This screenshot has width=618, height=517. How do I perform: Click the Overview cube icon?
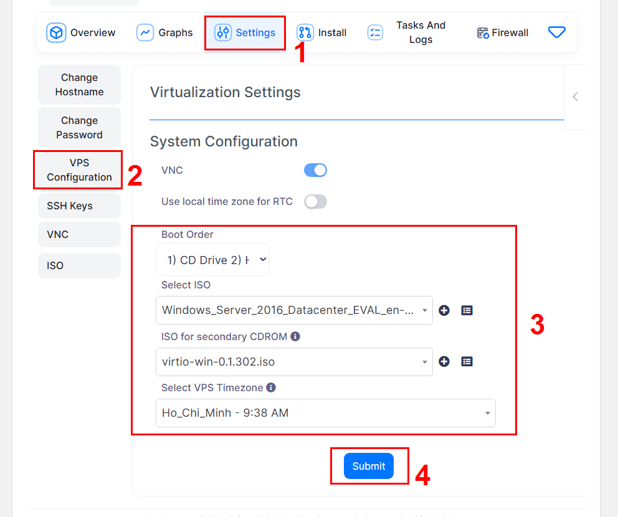click(x=56, y=32)
